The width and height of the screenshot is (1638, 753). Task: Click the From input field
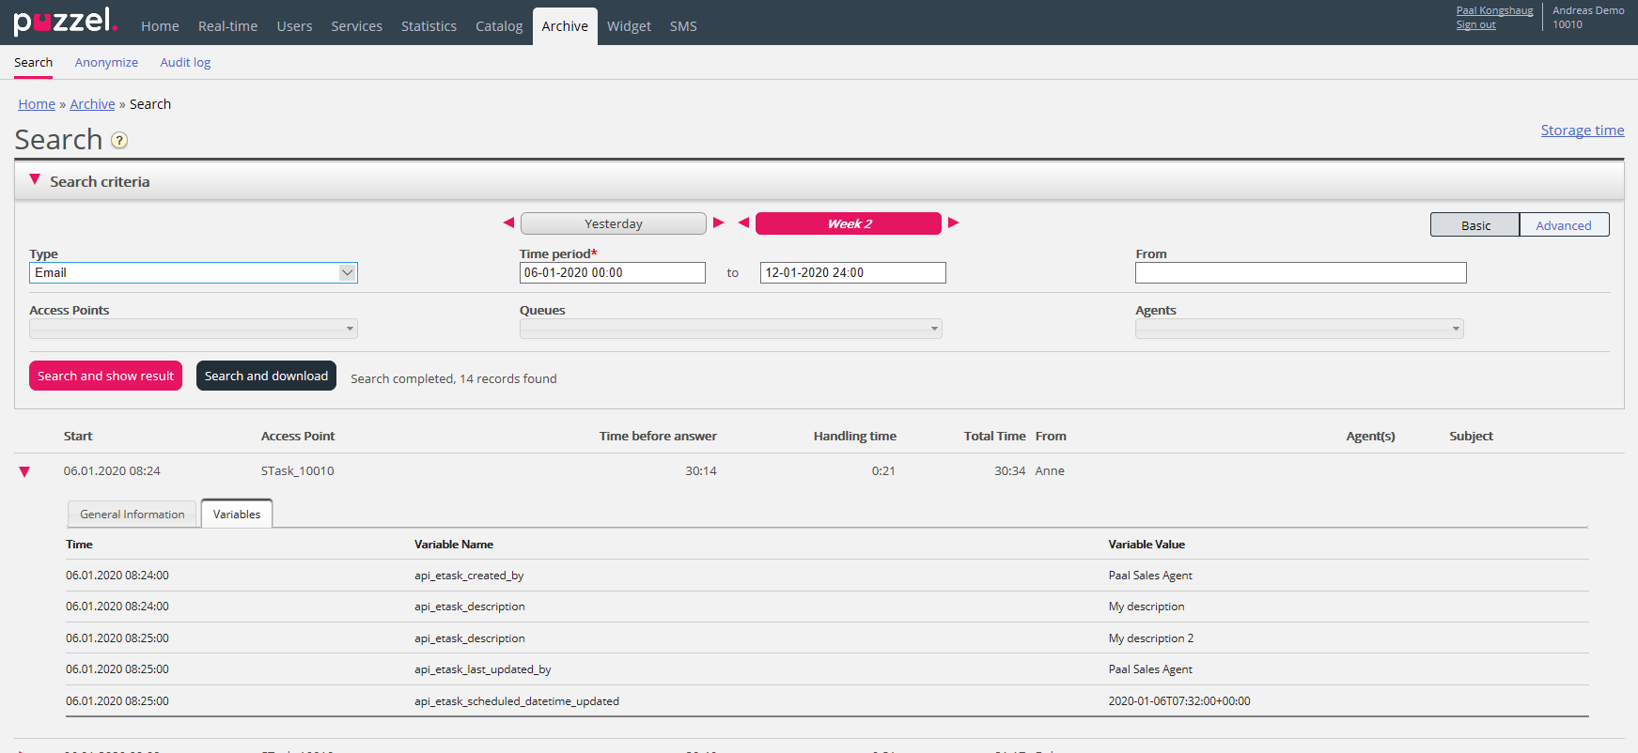(x=1300, y=272)
